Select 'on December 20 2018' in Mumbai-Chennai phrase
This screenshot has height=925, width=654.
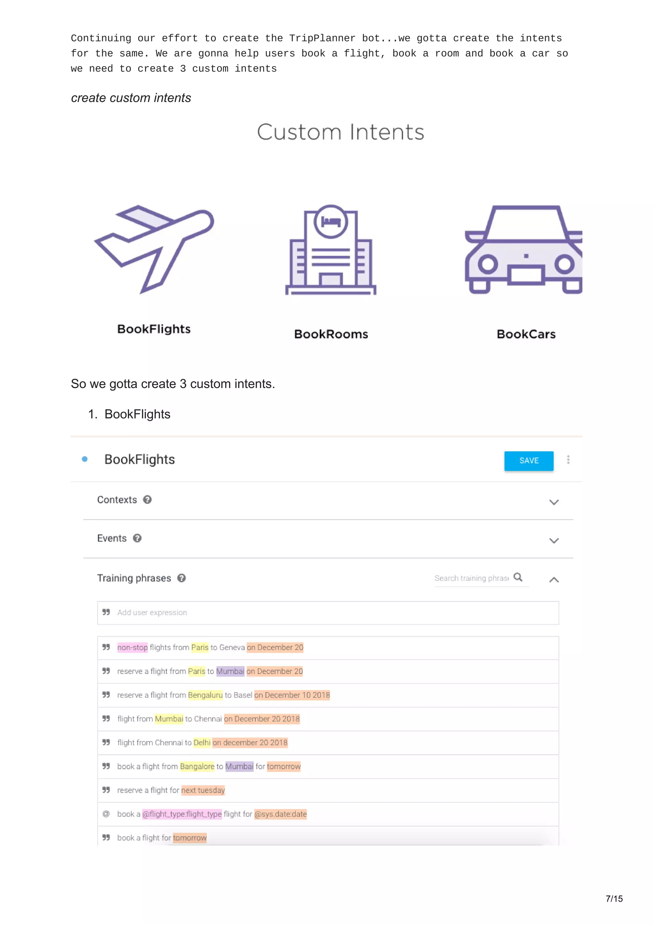(x=262, y=719)
